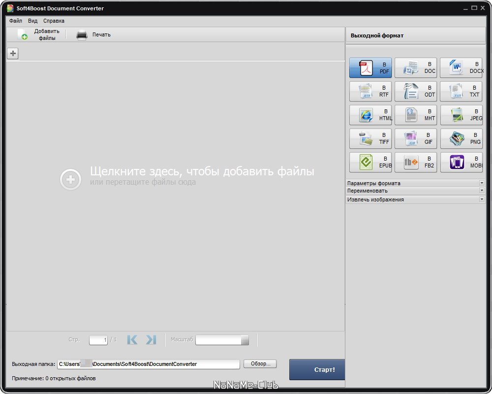Choose HTML output format
Viewport: 492px width, 394px height.
pyautogui.click(x=370, y=115)
